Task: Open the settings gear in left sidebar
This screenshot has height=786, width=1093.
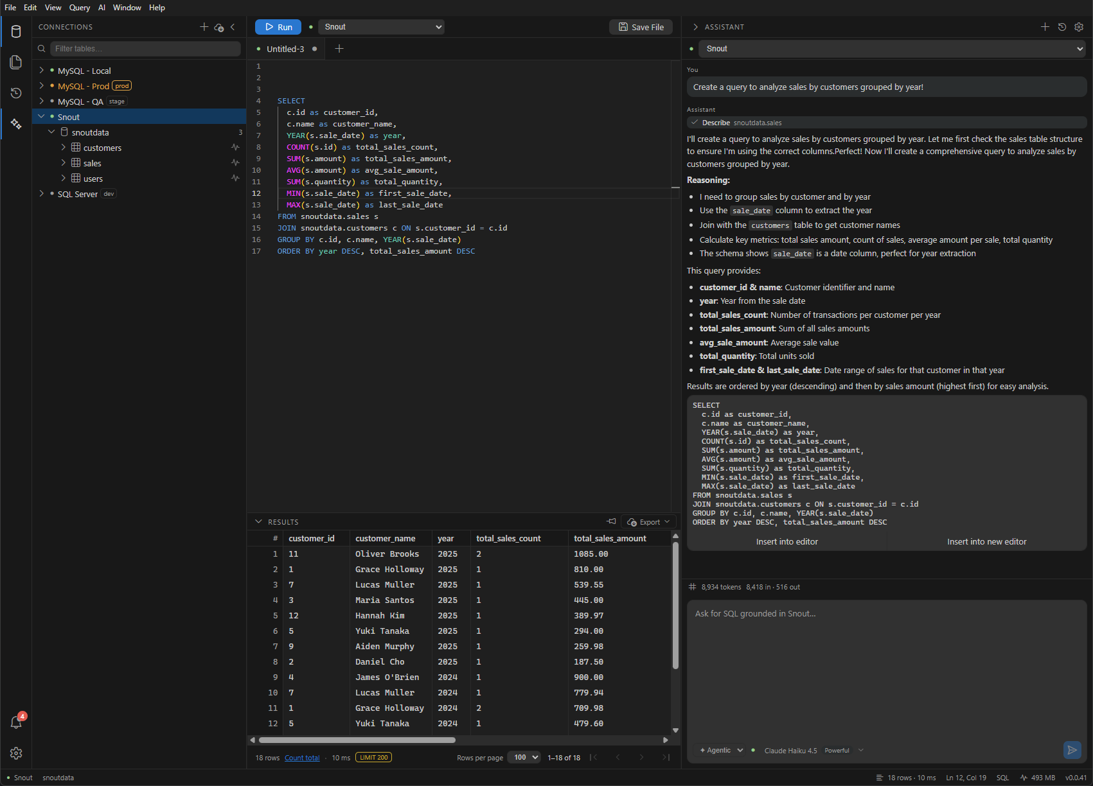Action: point(16,753)
